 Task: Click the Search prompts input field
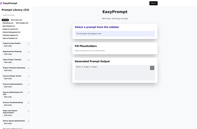pyautogui.click(x=16, y=15)
